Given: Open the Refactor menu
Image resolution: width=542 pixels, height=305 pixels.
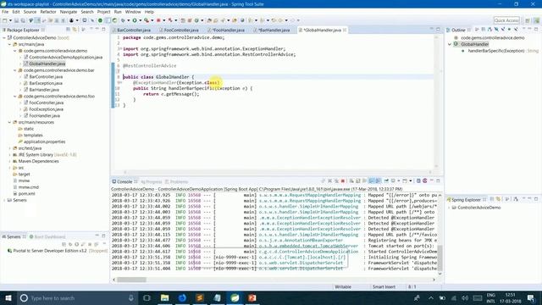Looking at the screenshot, I should click(x=48, y=12).
